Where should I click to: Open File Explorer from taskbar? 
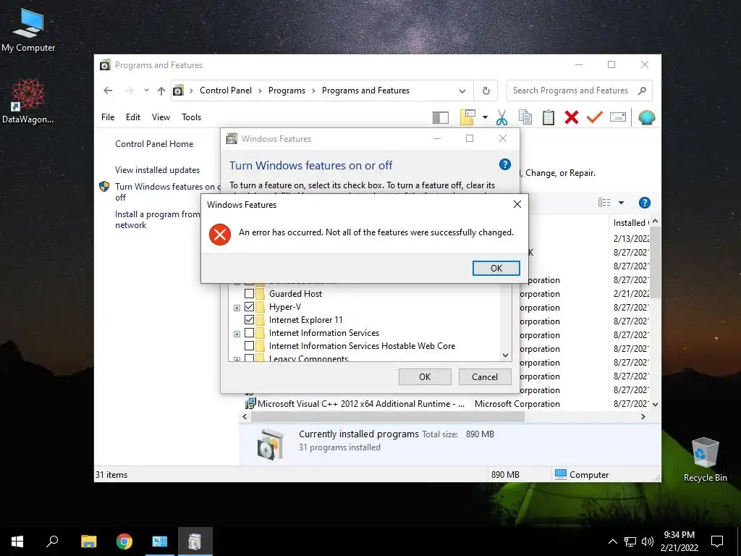88,542
